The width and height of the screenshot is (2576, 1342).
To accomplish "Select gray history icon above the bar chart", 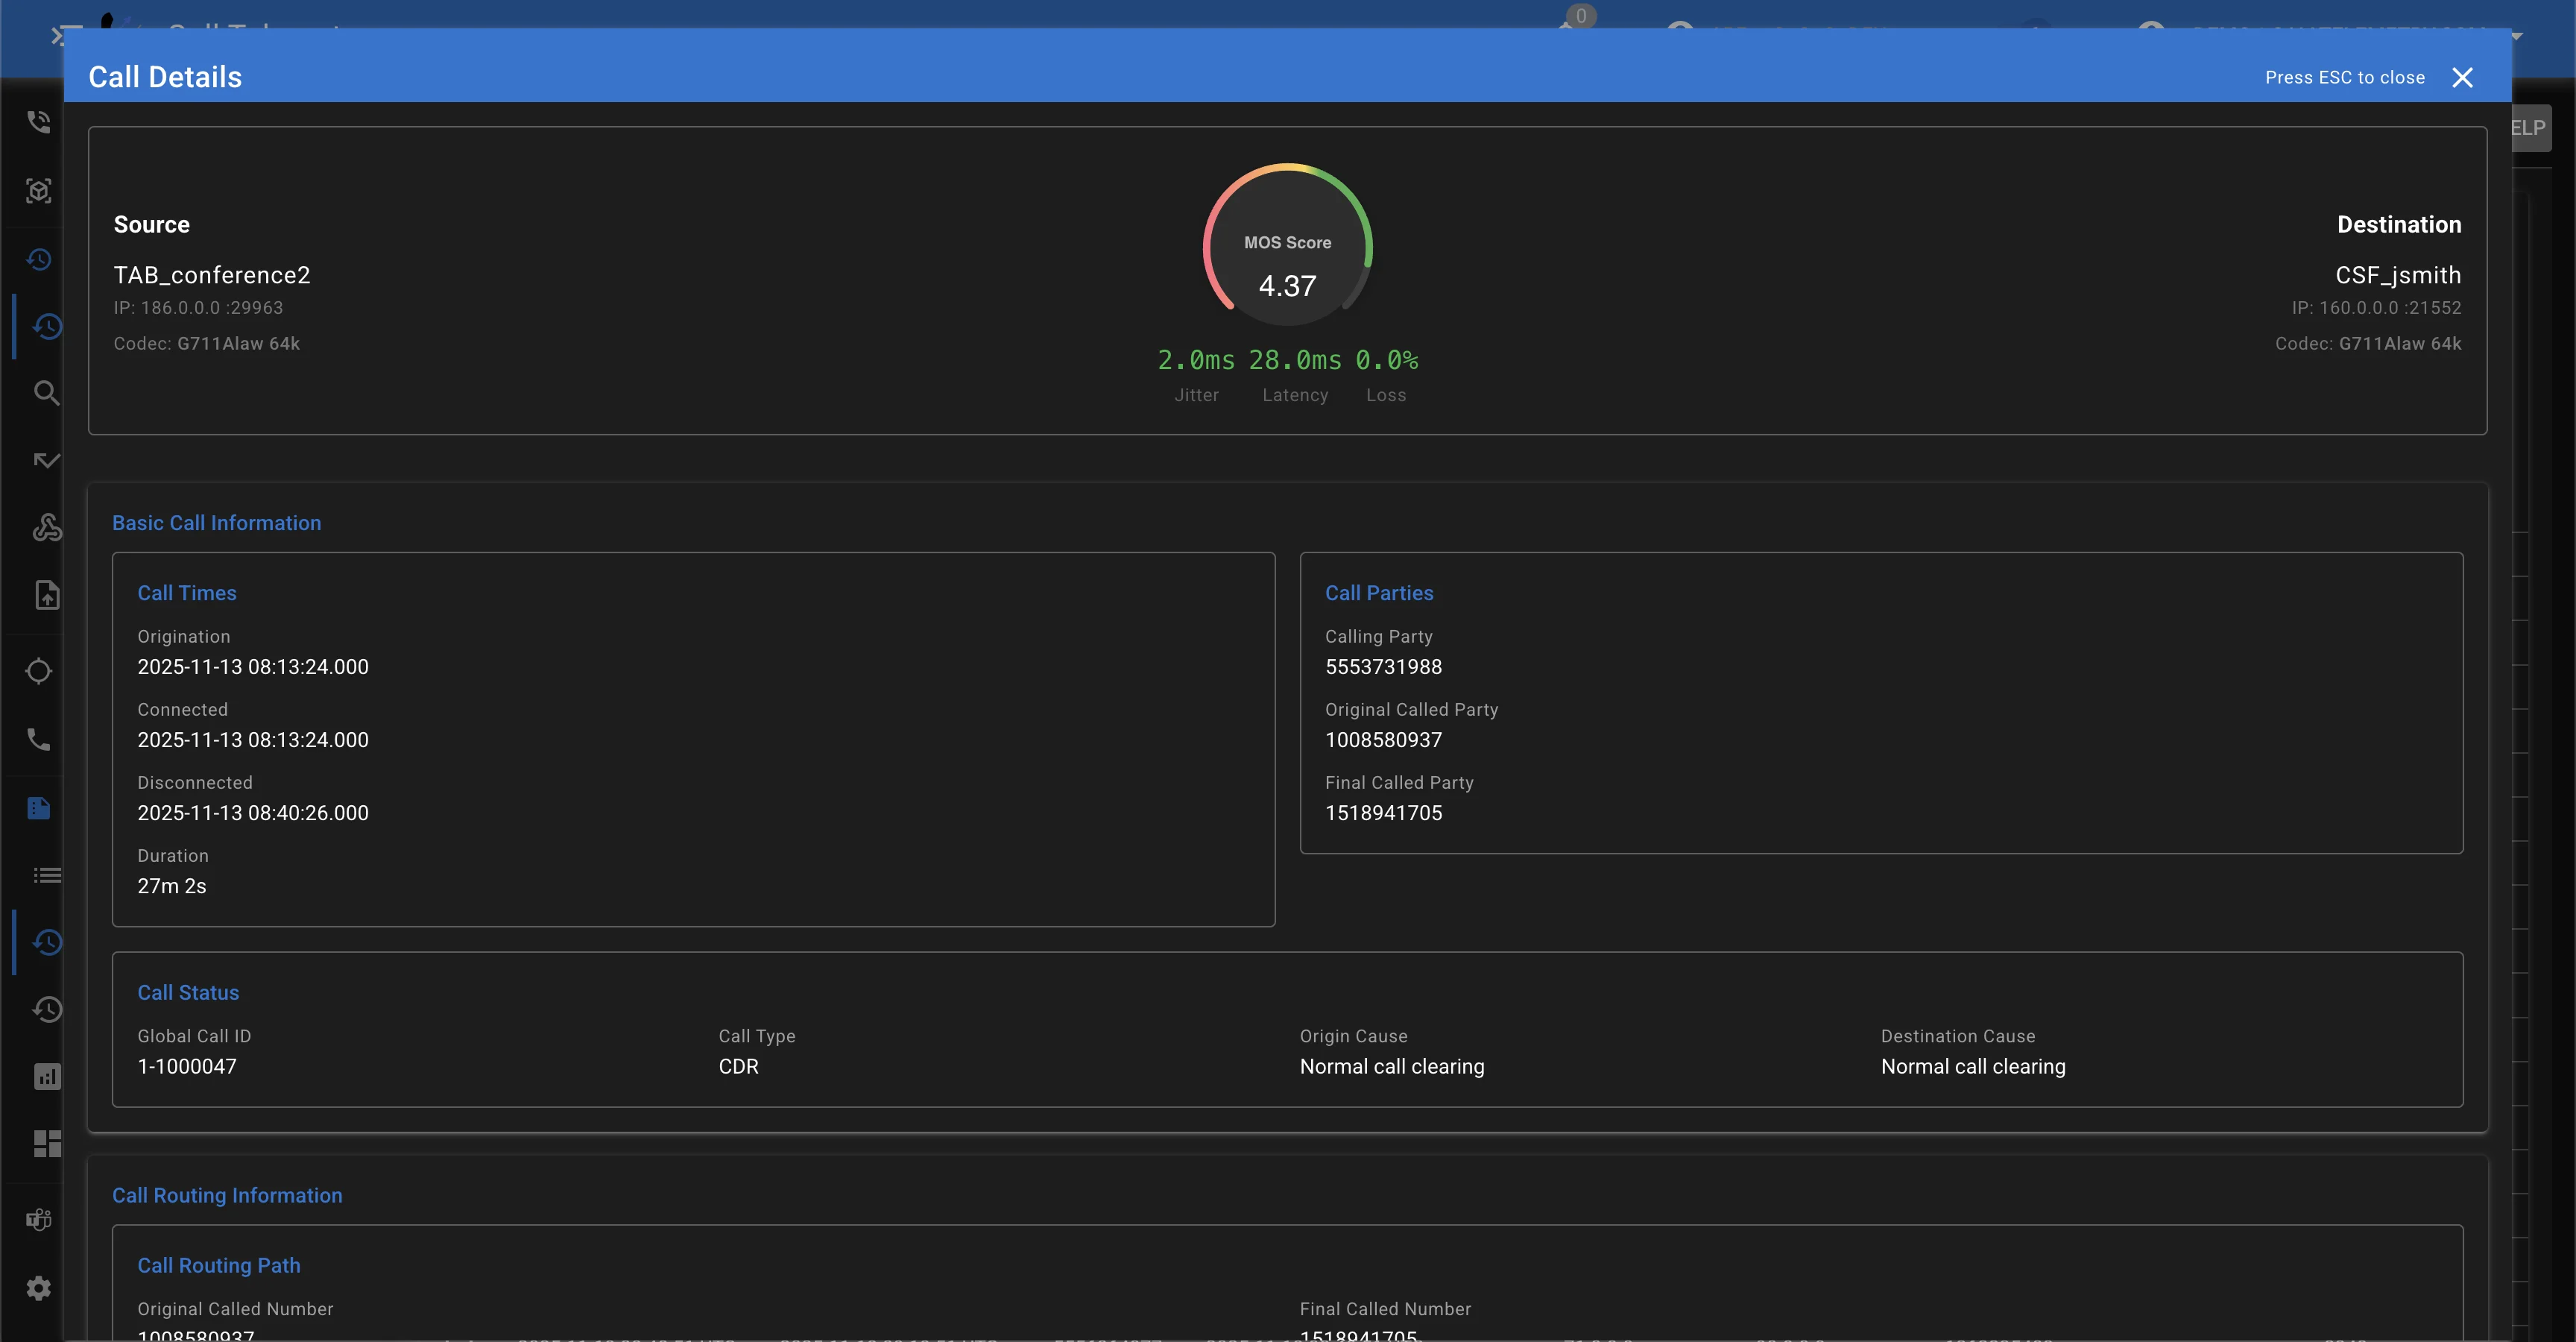I will [x=47, y=1009].
